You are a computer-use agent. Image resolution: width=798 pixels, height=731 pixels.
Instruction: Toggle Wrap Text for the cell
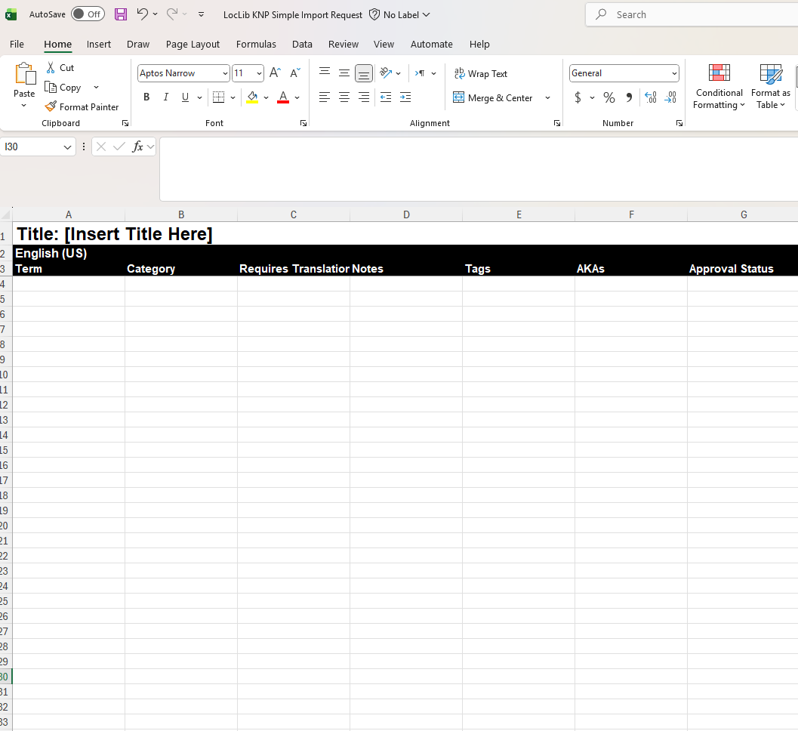[x=480, y=74]
